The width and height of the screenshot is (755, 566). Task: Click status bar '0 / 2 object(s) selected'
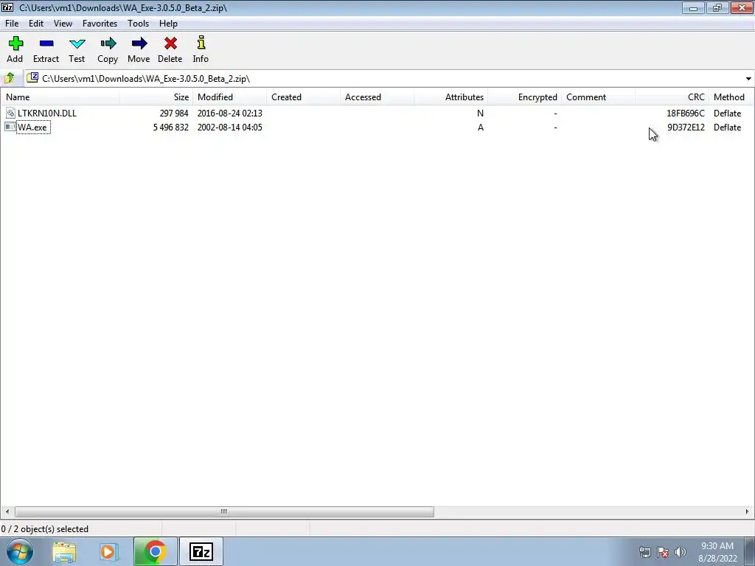coord(45,529)
